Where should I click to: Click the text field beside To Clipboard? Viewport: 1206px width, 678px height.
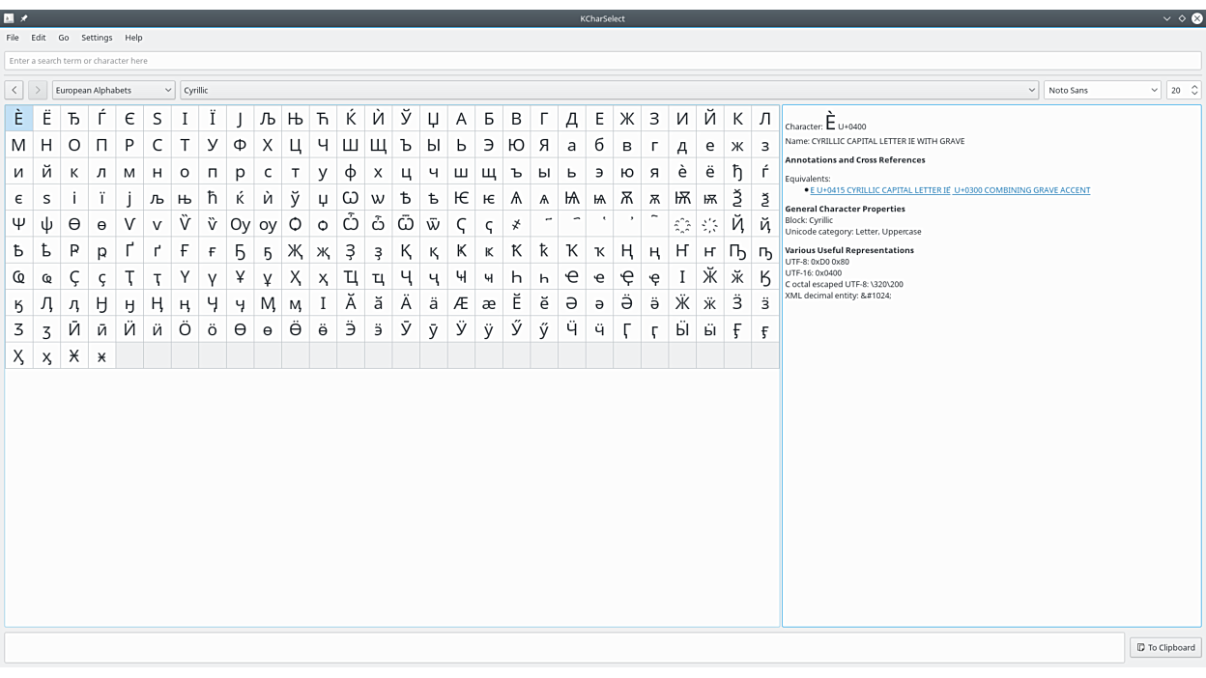coord(564,647)
